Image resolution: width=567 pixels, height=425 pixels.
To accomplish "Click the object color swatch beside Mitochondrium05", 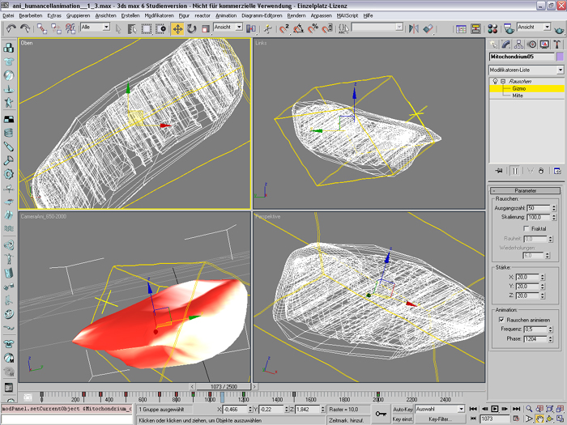I will tap(559, 57).
